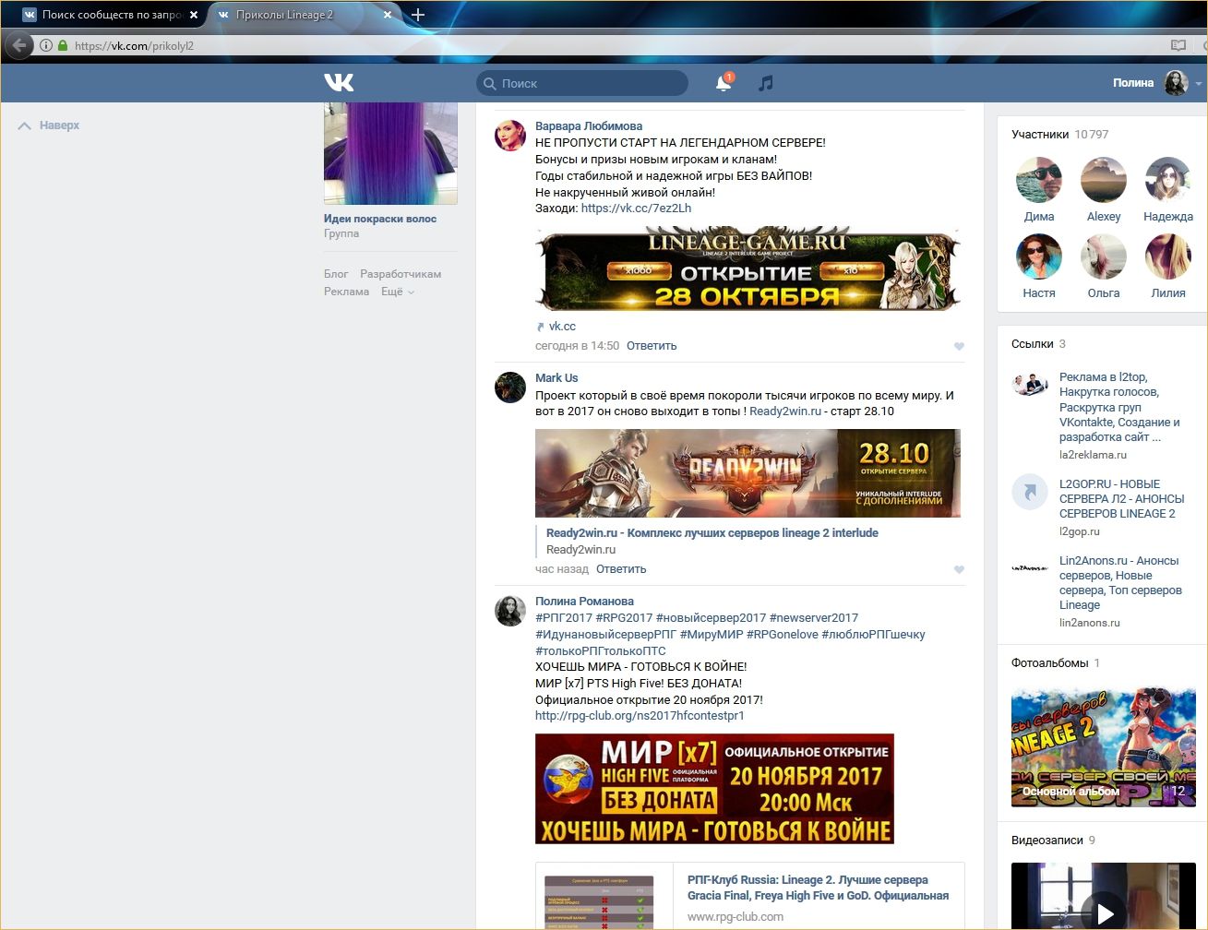The image size is (1208, 930).
Task: Open Варвара Любимова profile name
Action: (589, 126)
